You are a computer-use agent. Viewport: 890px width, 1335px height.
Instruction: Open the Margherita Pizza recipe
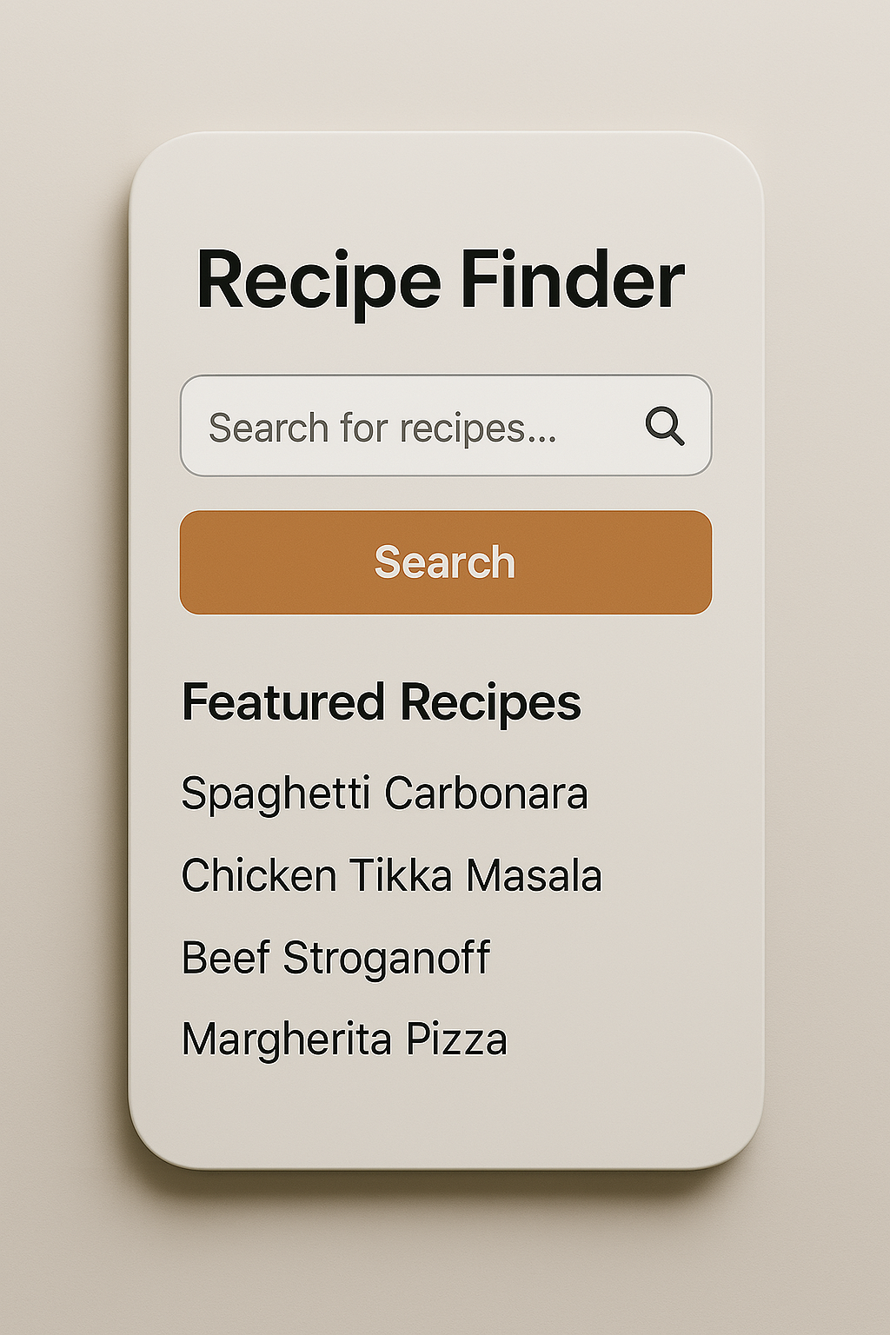[x=344, y=1039]
